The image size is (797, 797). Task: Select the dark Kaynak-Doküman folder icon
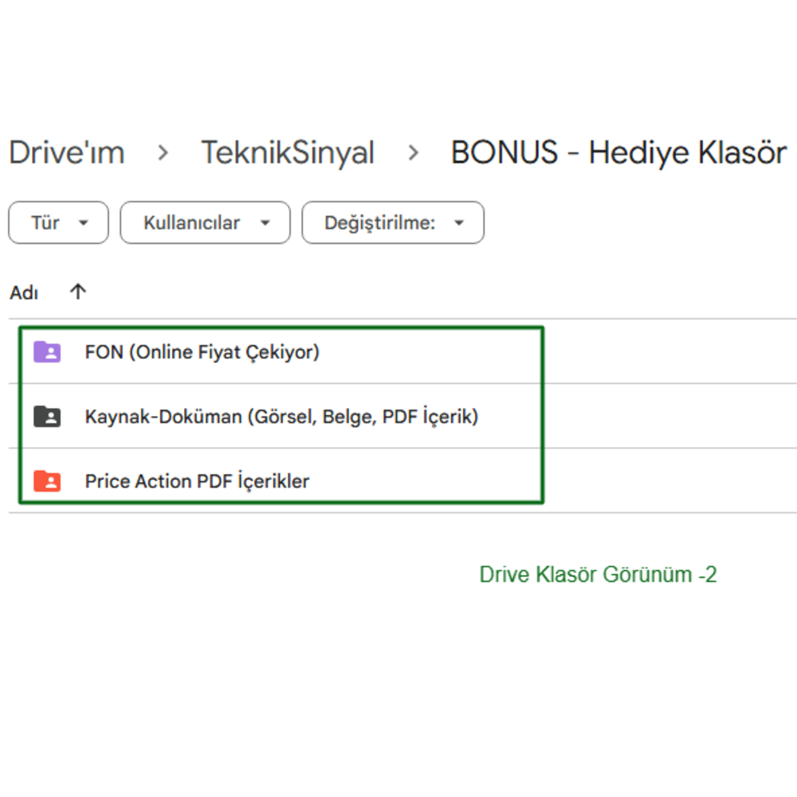click(x=47, y=416)
